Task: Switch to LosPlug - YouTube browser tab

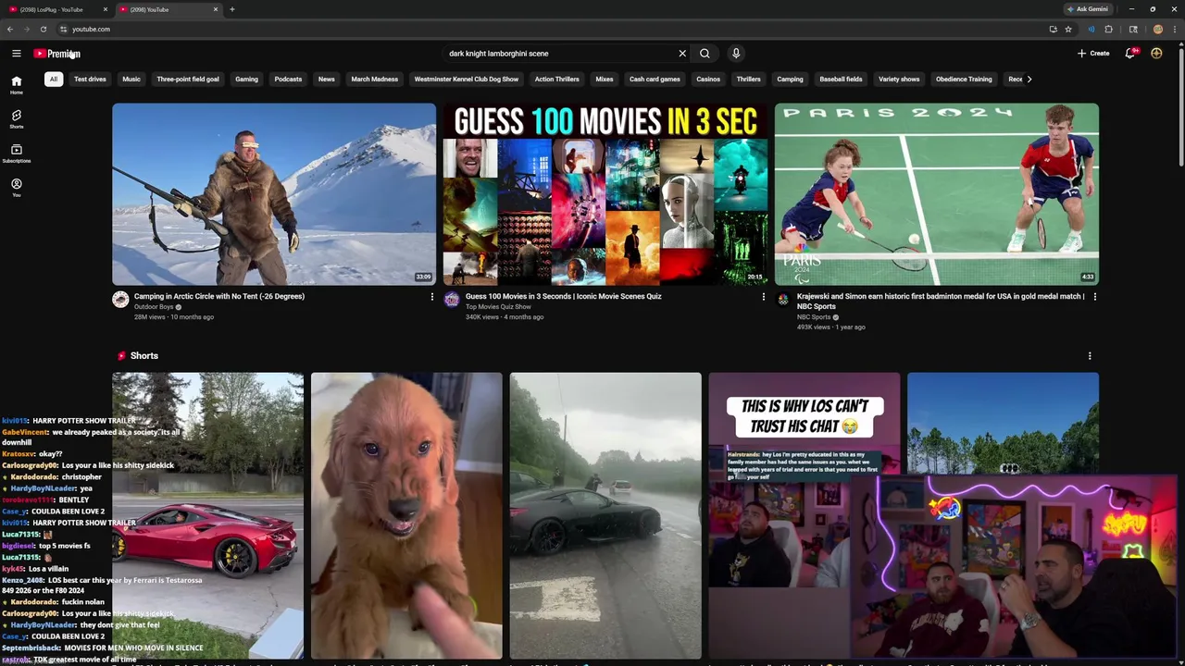Action: pos(56,9)
